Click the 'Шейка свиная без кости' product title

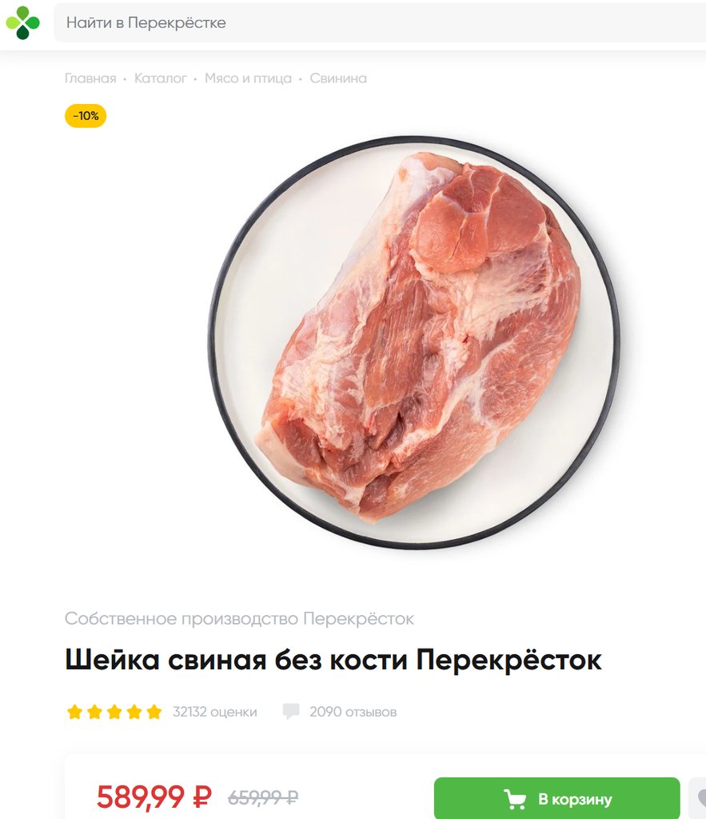[x=333, y=660]
